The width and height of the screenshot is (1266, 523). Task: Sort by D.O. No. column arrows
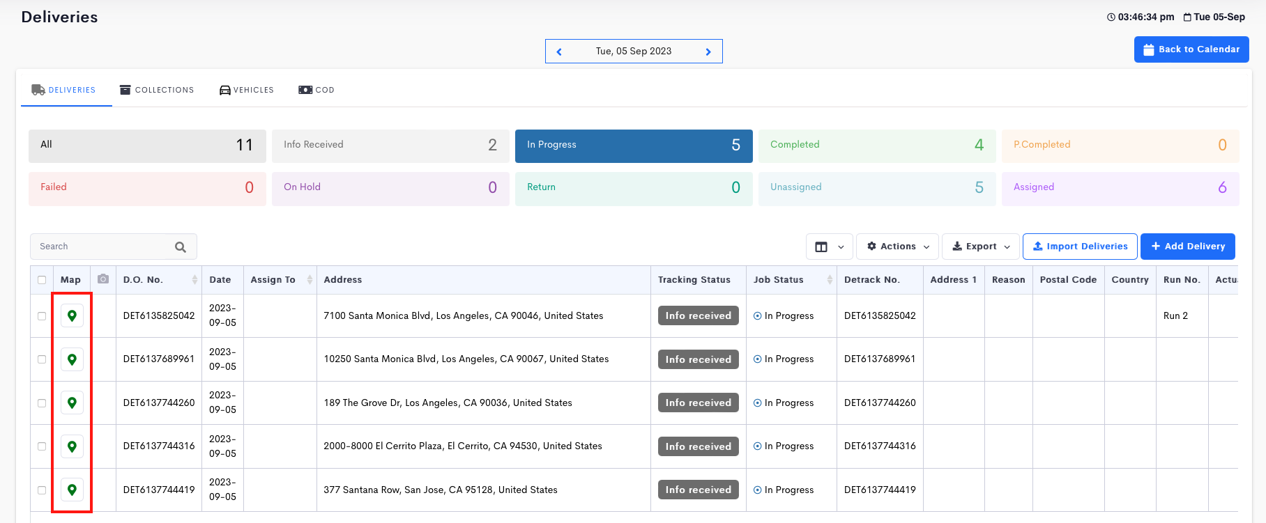(195, 279)
